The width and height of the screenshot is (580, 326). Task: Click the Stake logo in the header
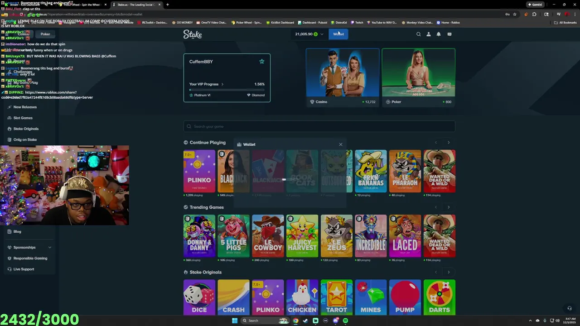193,34
